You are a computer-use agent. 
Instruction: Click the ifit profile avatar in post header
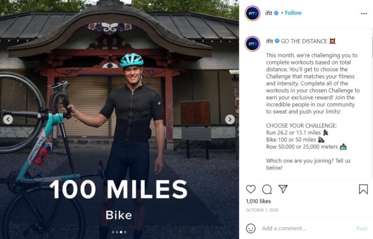252,13
